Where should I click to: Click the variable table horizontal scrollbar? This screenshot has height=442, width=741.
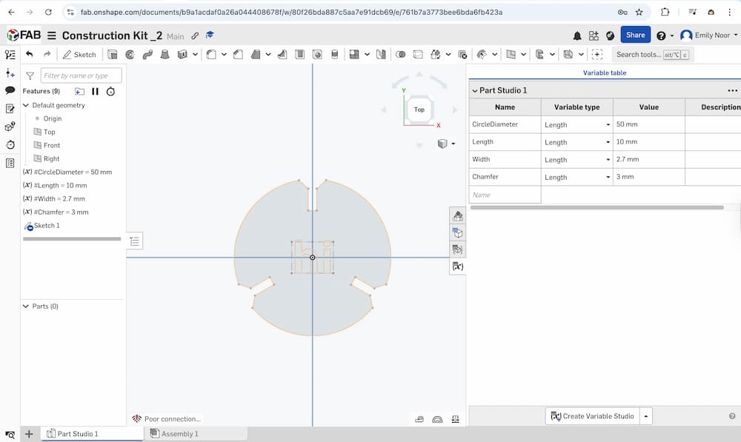point(597,207)
